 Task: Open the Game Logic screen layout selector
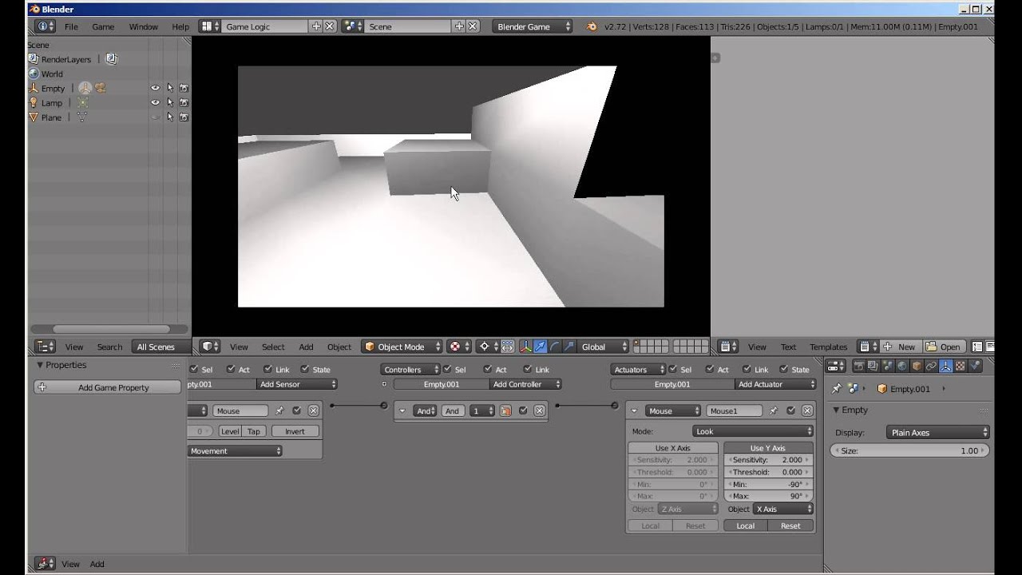[210, 26]
